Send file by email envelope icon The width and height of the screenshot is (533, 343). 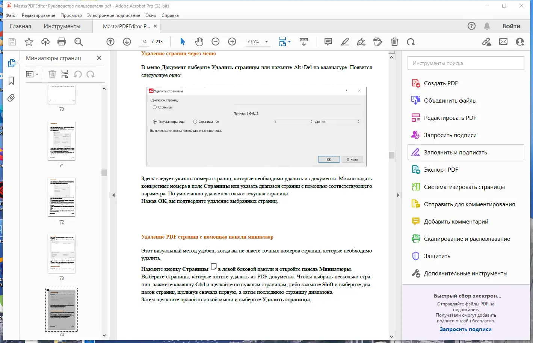[x=503, y=42]
